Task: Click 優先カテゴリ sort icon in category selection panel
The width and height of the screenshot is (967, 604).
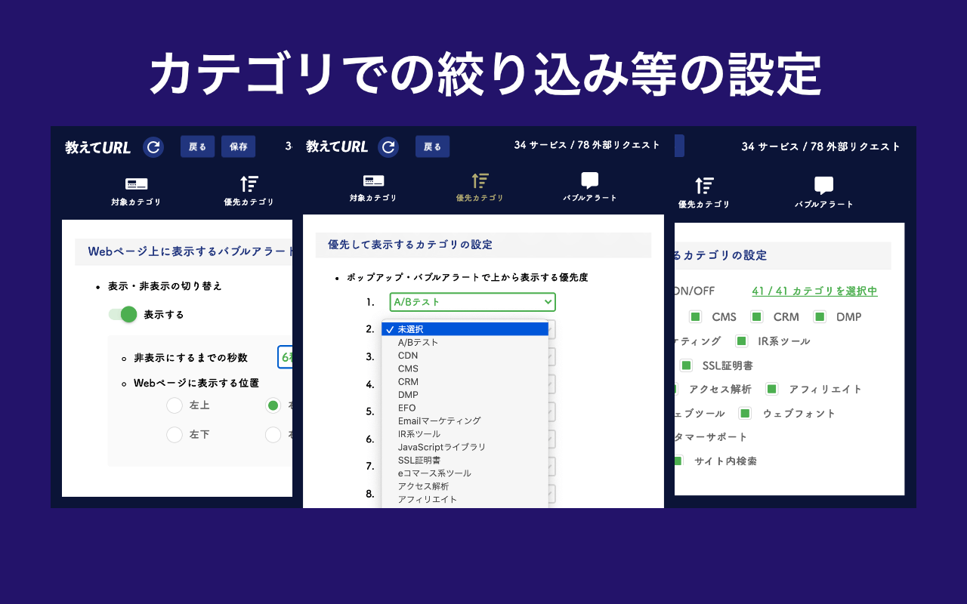Action: 704,186
